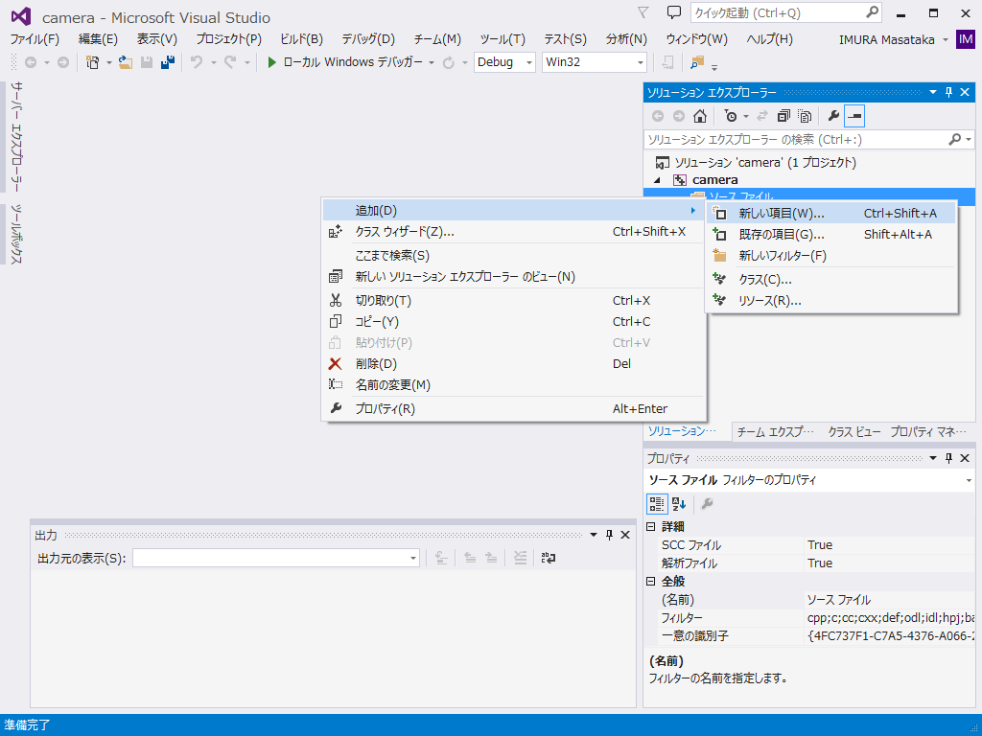This screenshot has width=982, height=736.
Task: Toggle alphabetical sorting in Properties panel
Action: tap(678, 504)
